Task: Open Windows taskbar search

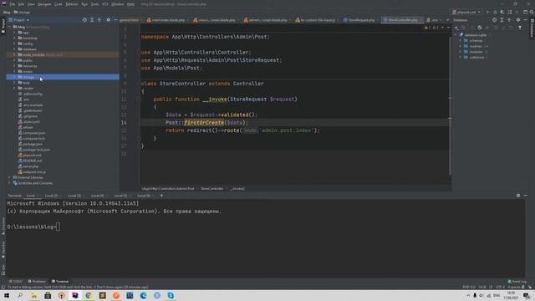Action: (20, 295)
